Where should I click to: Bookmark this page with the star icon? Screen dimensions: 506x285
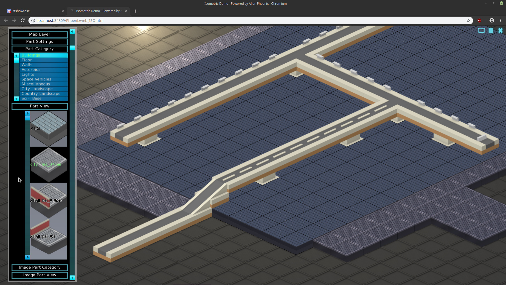pos(468,21)
